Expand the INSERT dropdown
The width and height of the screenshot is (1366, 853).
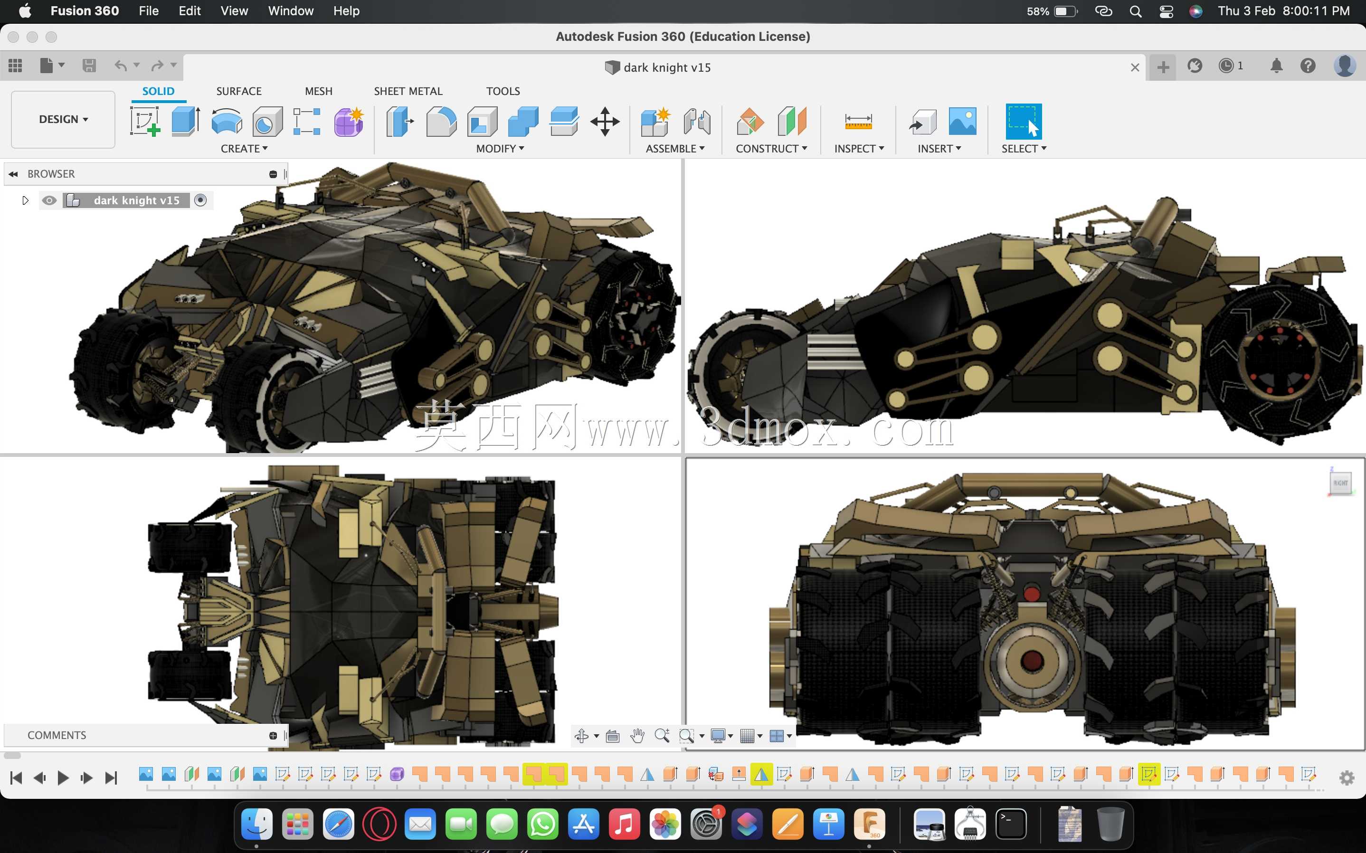[x=939, y=148]
